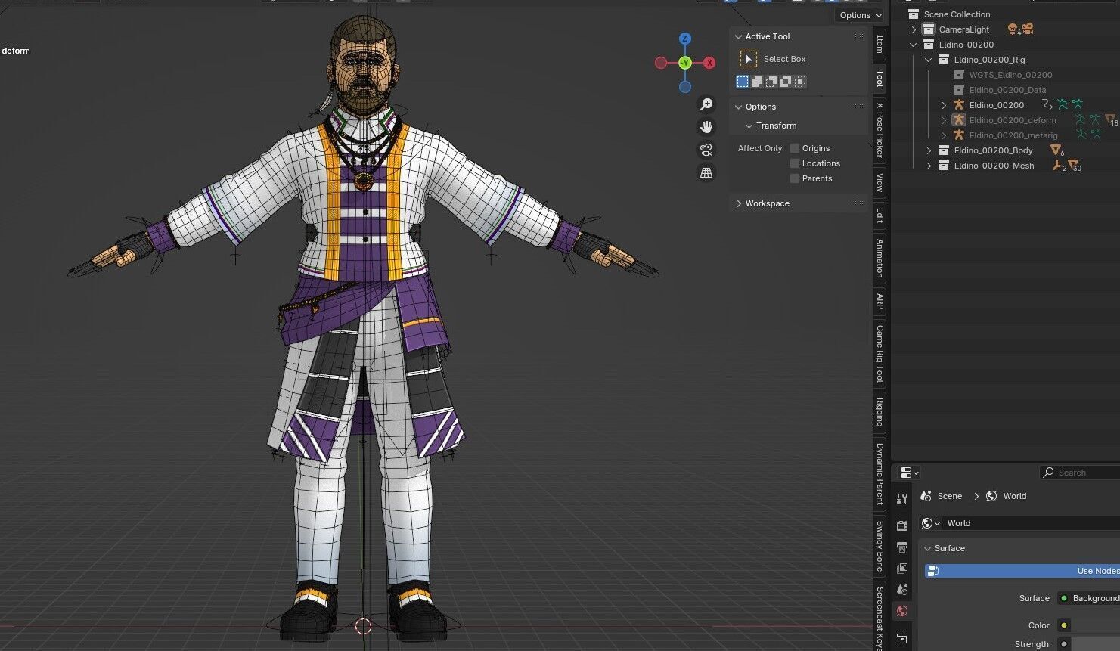
Task: Collapse the Surface panel
Action: (928, 548)
